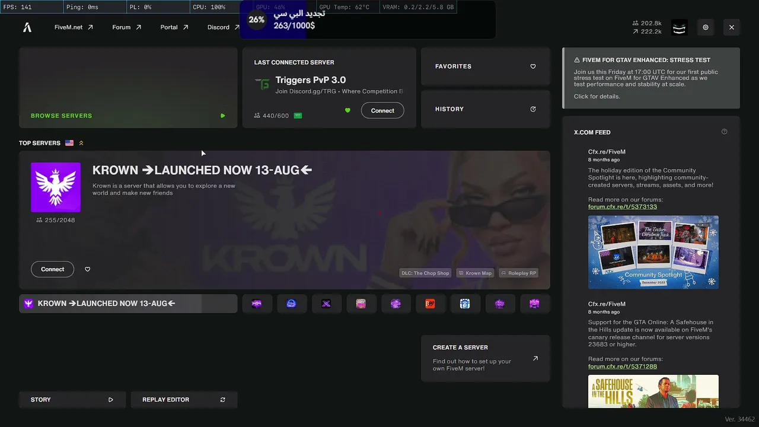Click the Create a Server arrow icon
759x427 pixels.
click(x=535, y=358)
